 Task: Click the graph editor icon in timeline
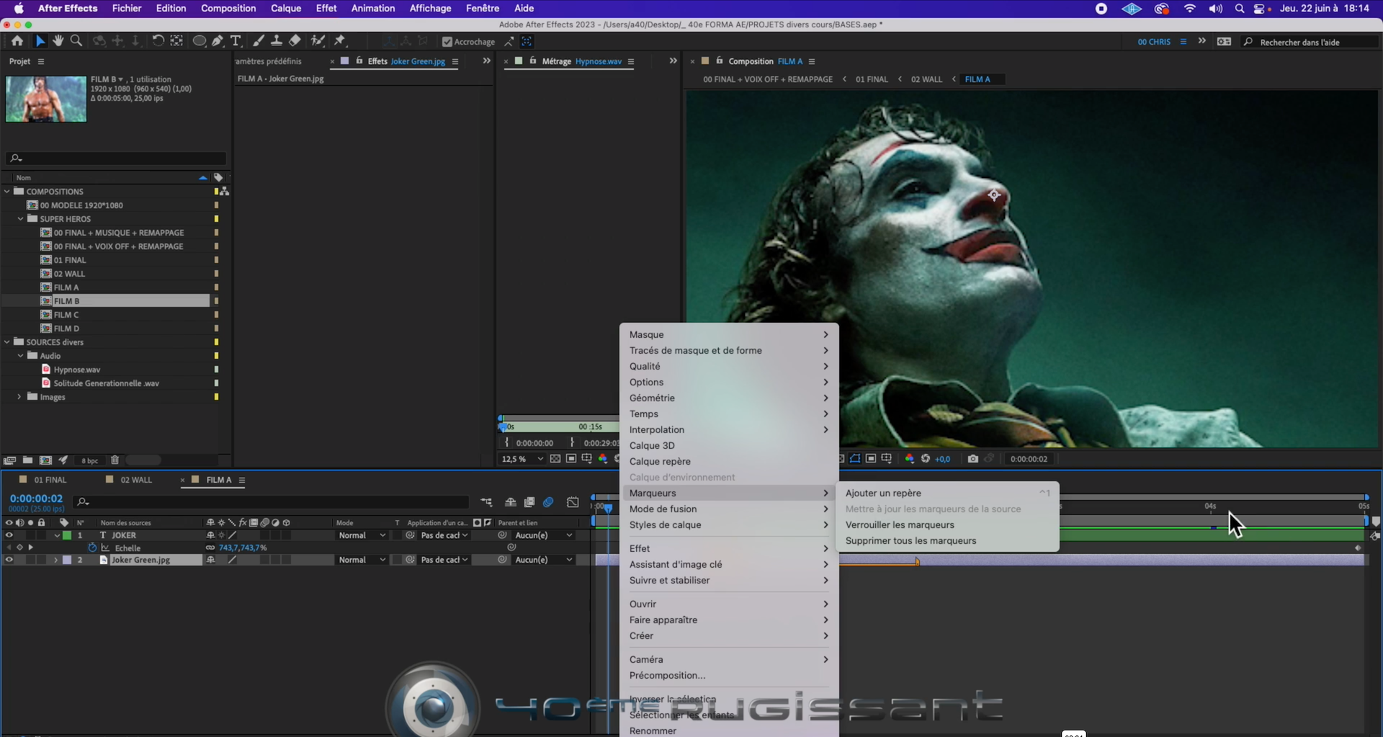point(573,502)
